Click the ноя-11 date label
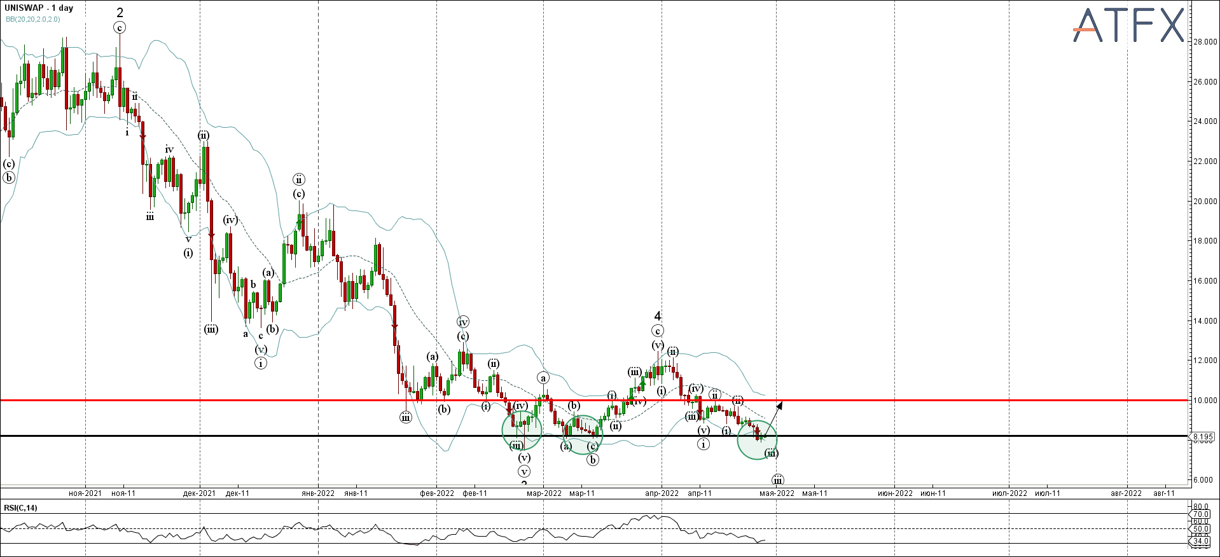 [123, 493]
